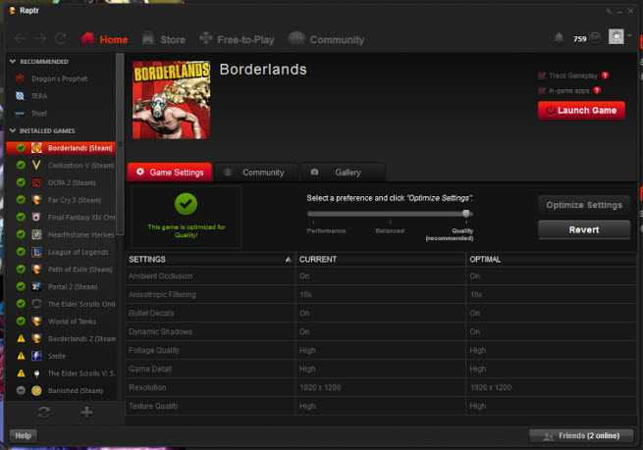The height and width of the screenshot is (450, 643).
Task: Click the Track Gameplay help question mark
Action: click(605, 75)
